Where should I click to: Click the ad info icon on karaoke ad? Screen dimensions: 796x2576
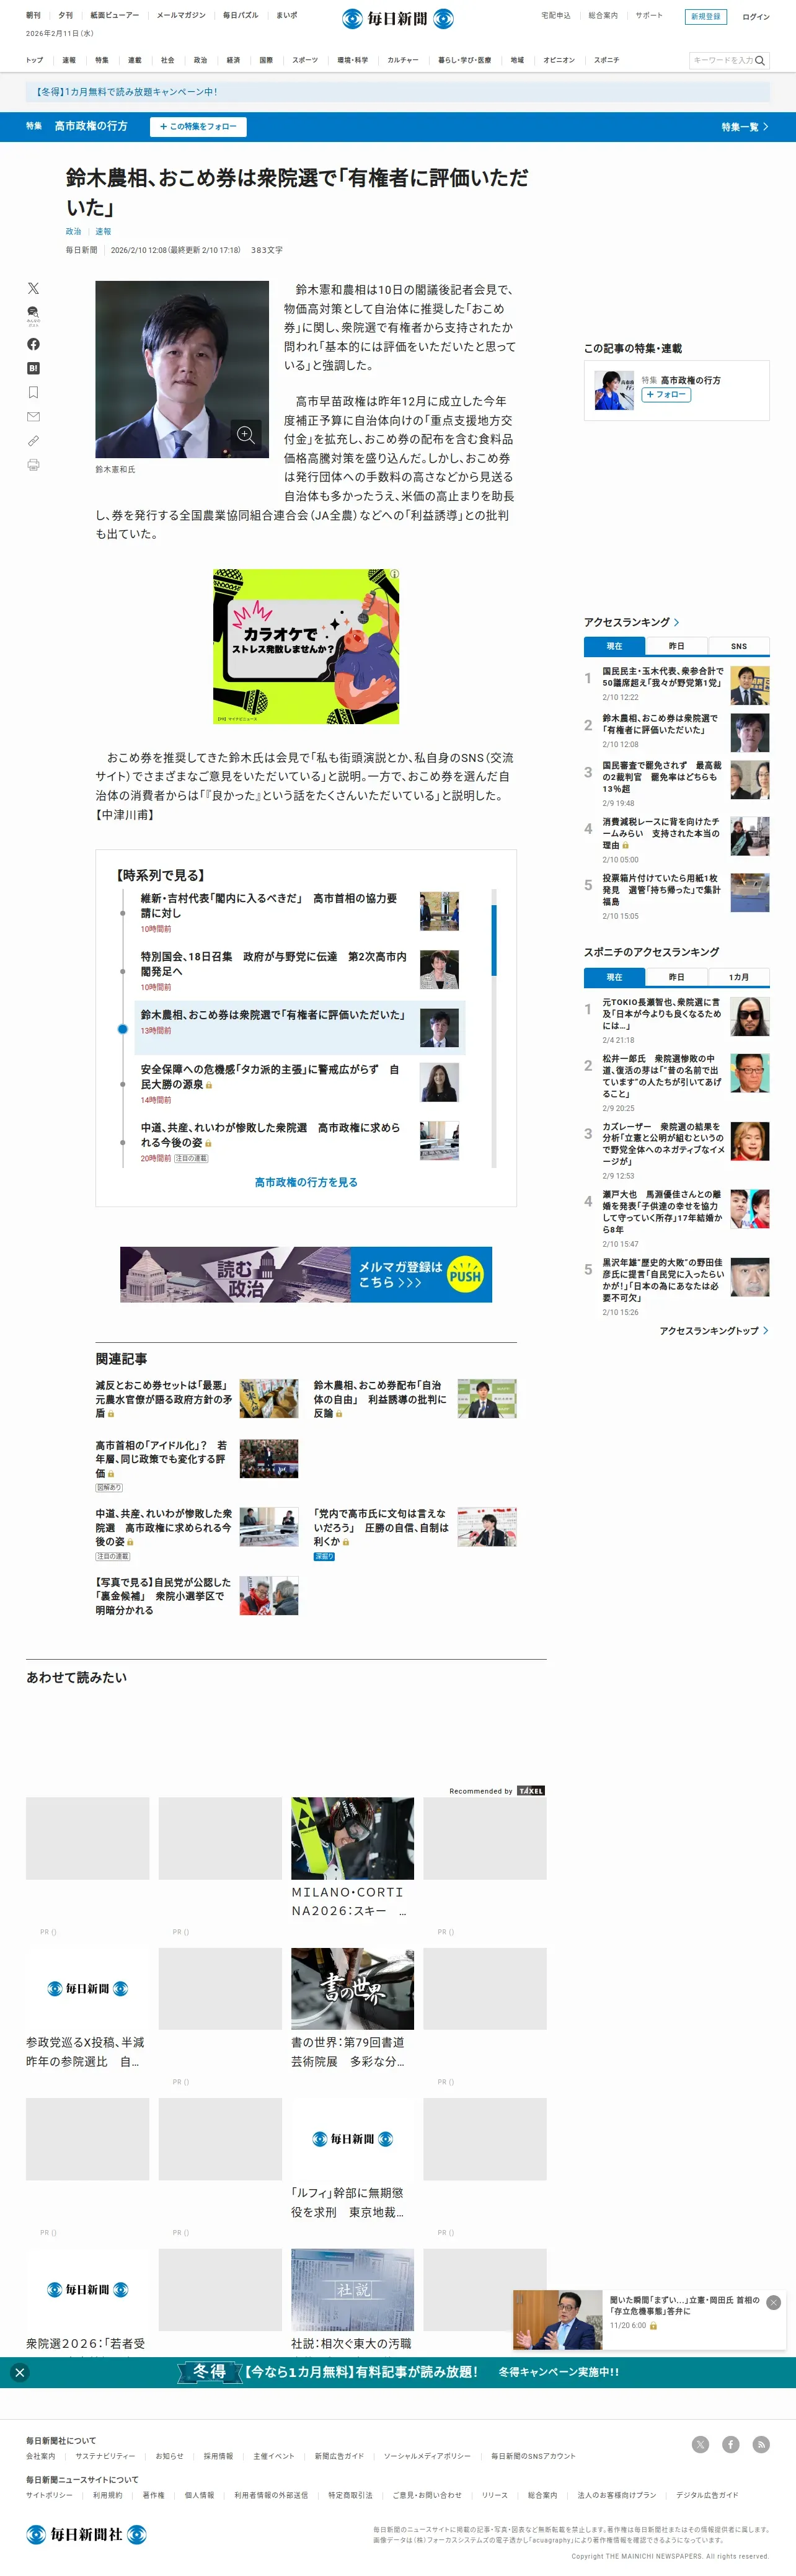pyautogui.click(x=394, y=574)
